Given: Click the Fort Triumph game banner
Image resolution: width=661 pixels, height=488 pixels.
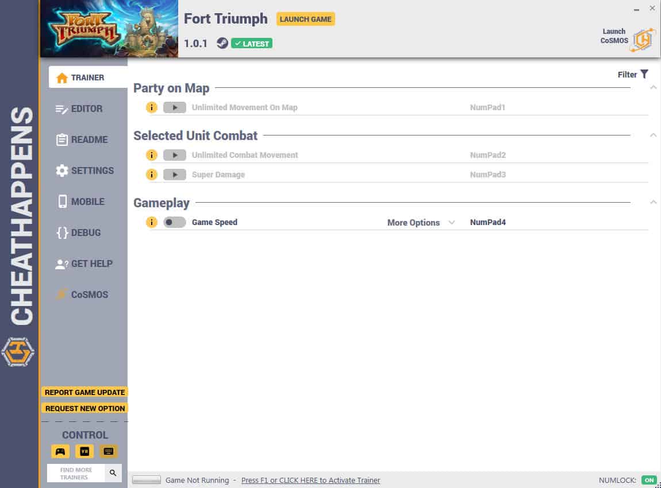Looking at the screenshot, I should (109, 29).
